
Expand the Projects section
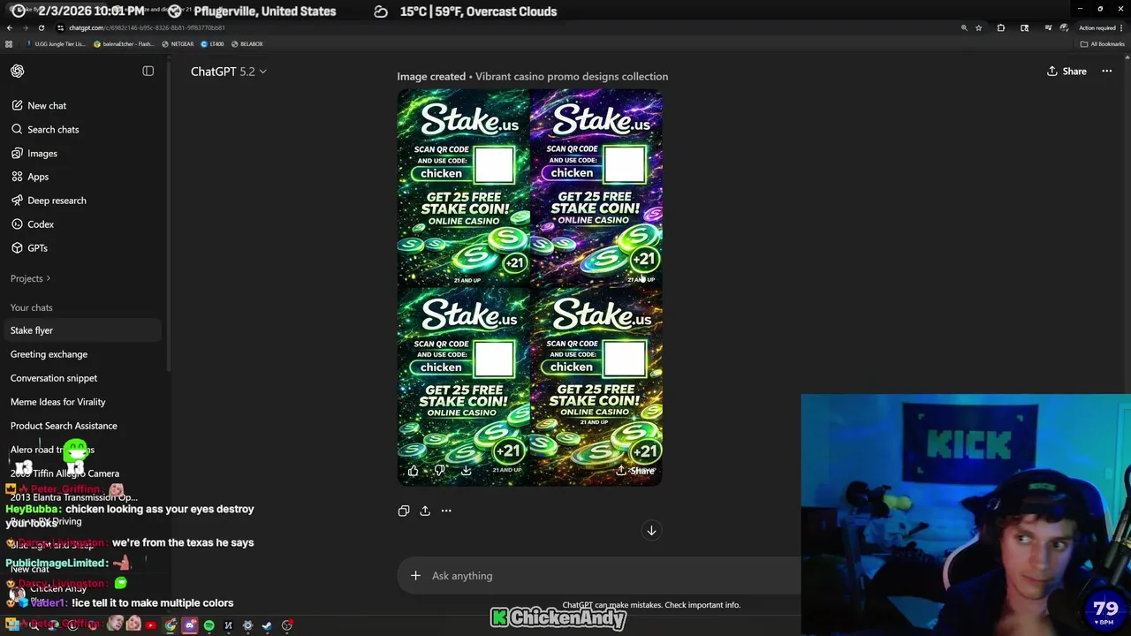(x=30, y=278)
